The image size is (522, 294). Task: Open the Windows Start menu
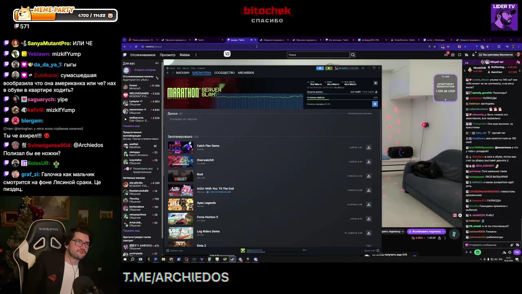(x=125, y=259)
